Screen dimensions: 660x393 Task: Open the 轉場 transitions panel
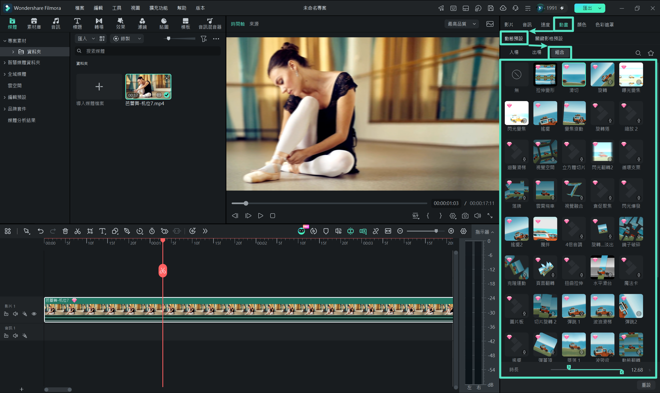point(99,24)
